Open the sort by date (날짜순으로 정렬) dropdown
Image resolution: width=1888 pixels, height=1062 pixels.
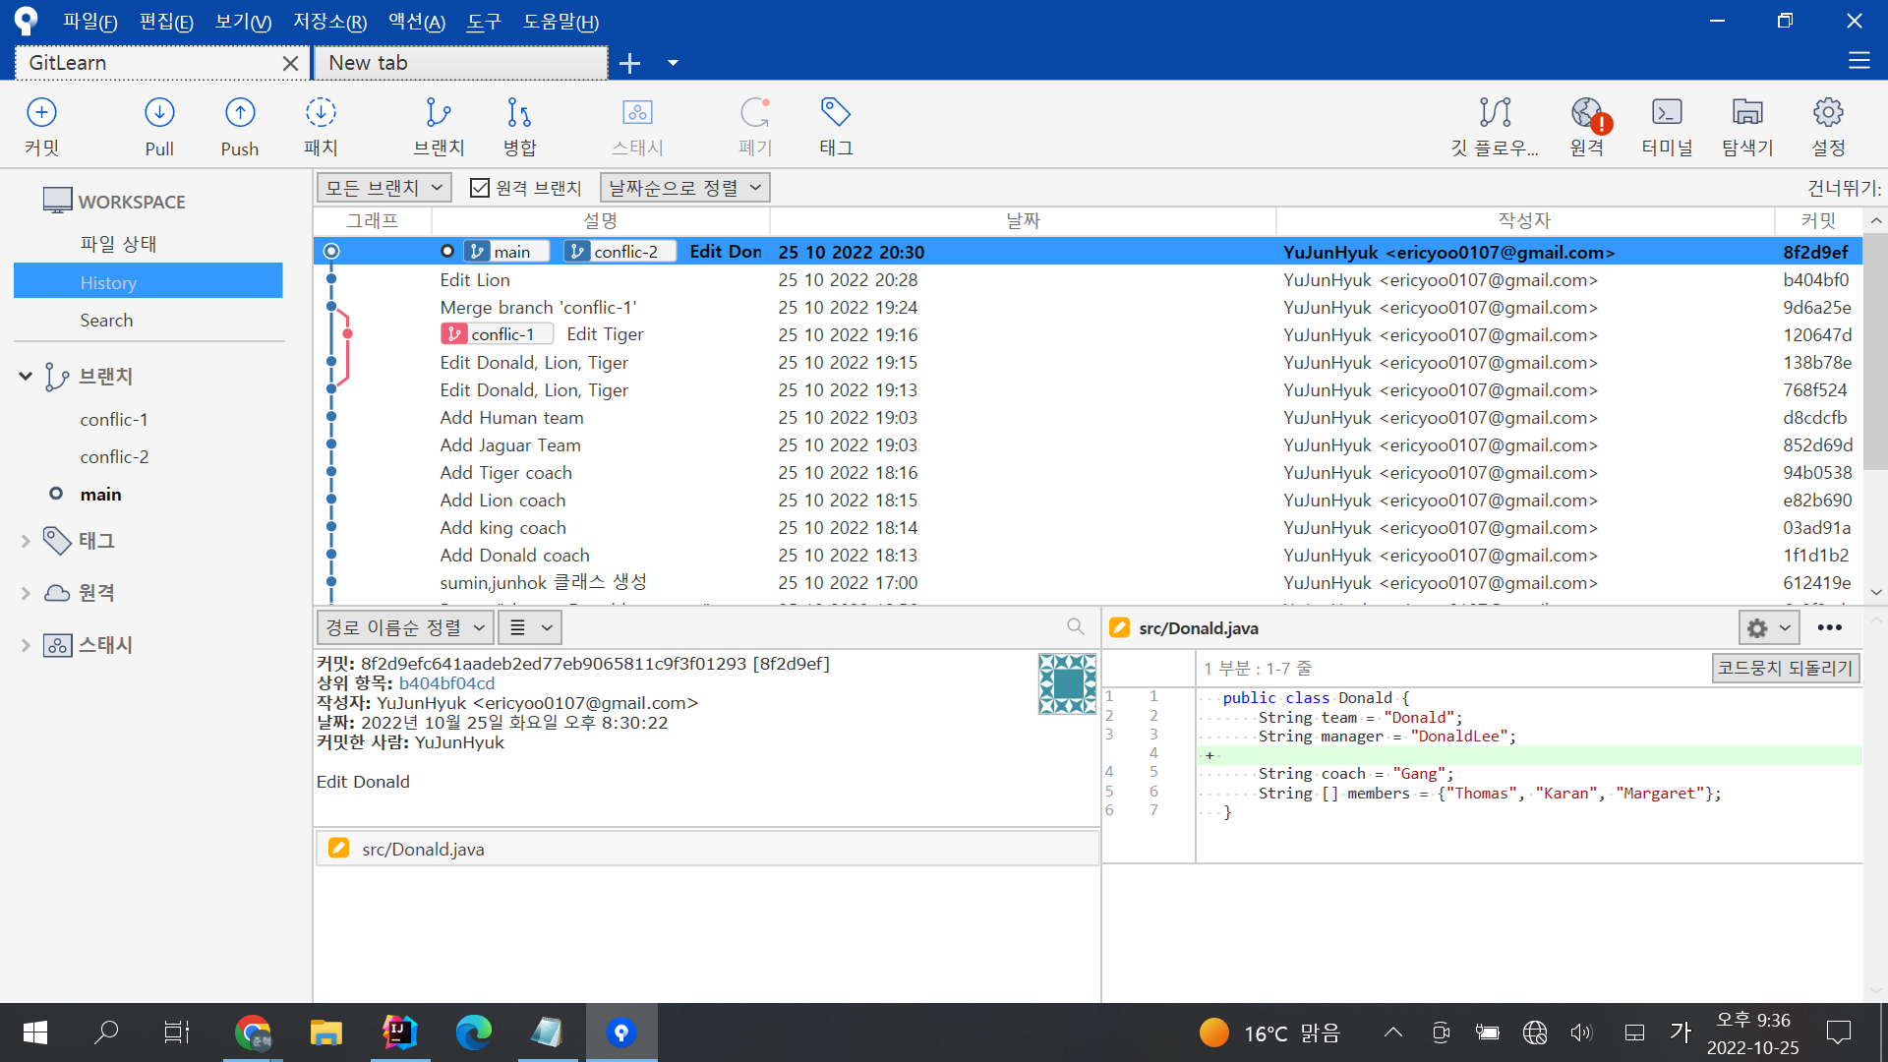[685, 187]
